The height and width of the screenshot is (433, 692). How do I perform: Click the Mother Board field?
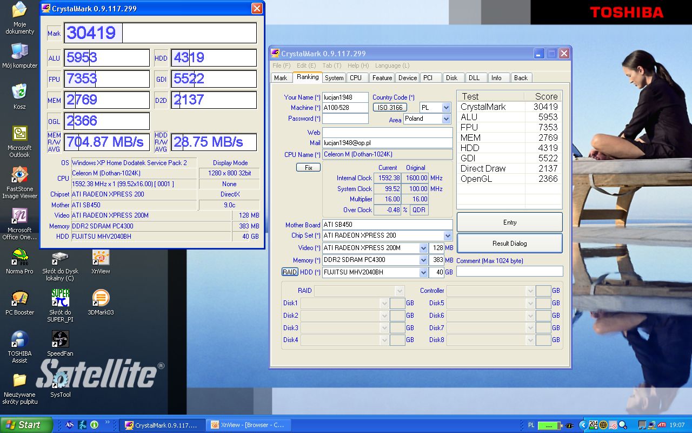[x=388, y=225]
